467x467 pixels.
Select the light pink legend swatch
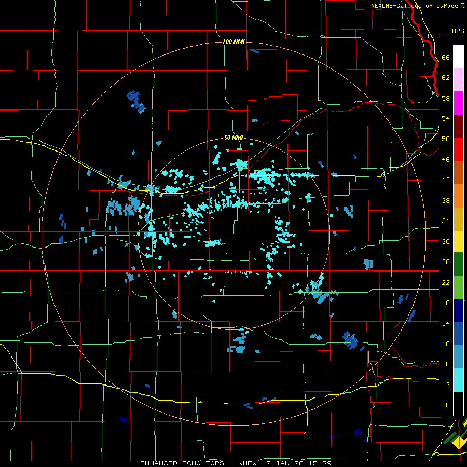(x=458, y=80)
